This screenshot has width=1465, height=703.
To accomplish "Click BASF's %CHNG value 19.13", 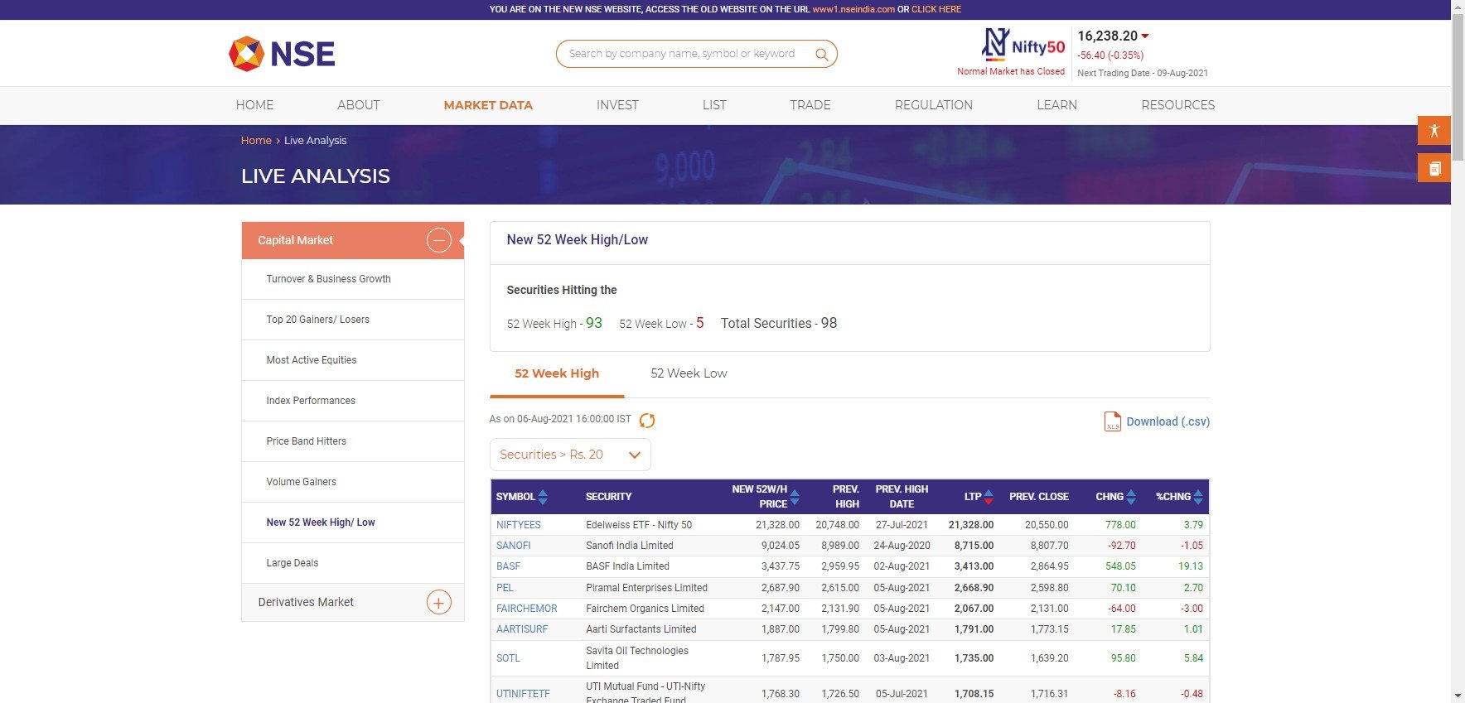I will tap(1191, 566).
